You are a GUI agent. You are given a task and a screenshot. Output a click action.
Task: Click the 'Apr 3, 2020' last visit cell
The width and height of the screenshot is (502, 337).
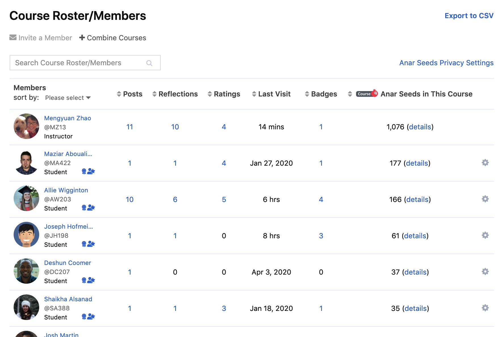[x=271, y=272]
